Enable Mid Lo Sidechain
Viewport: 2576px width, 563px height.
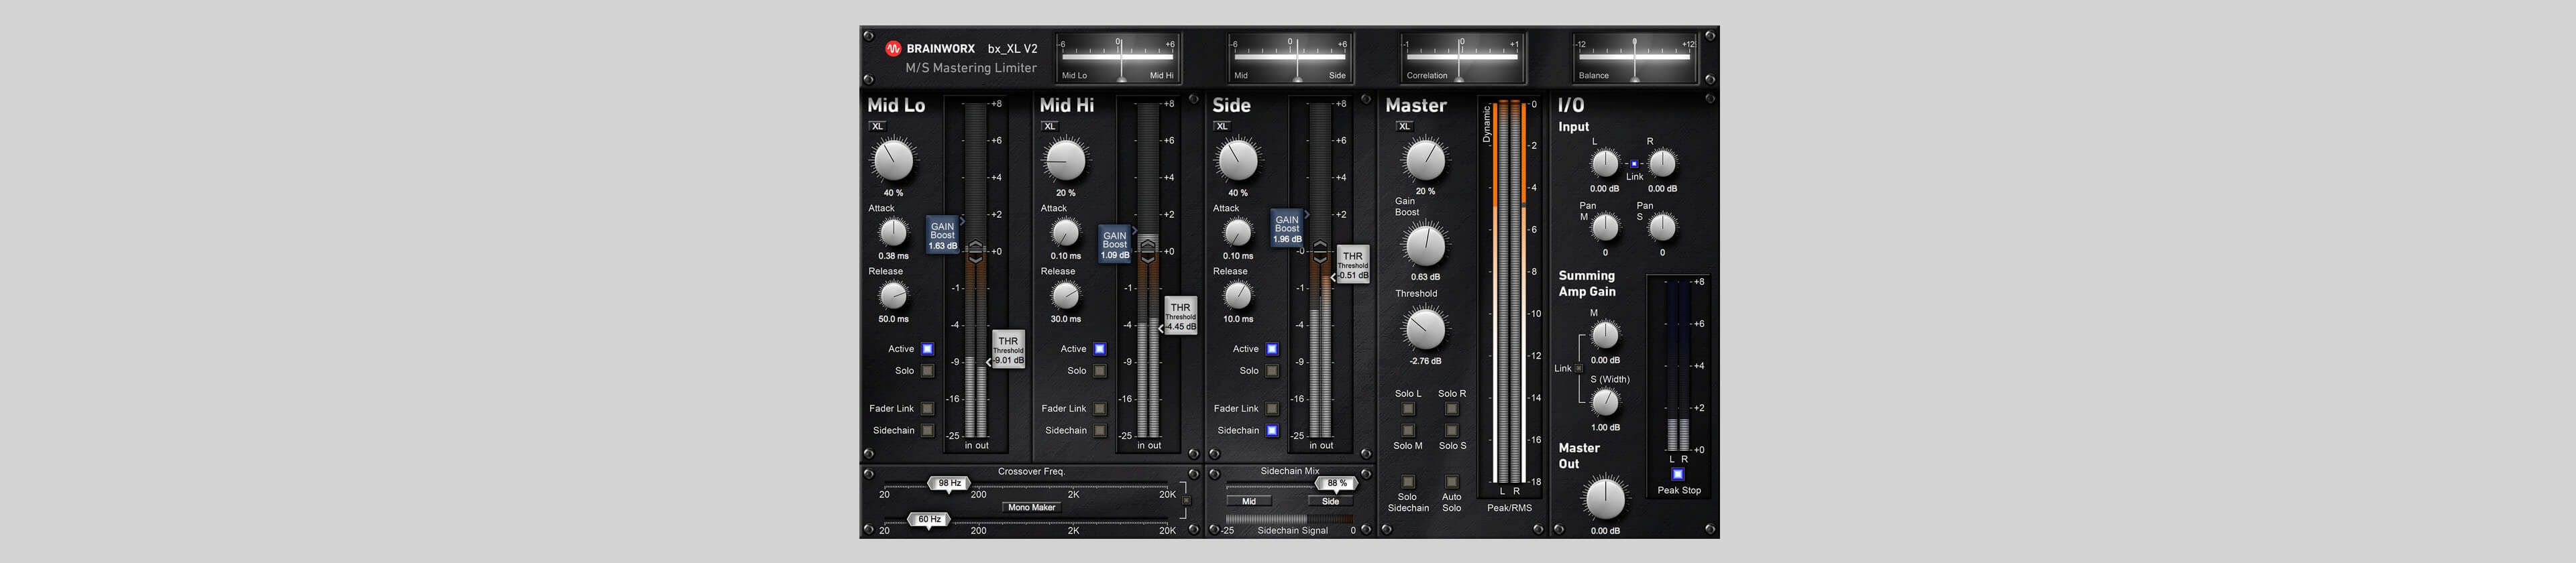click(927, 430)
